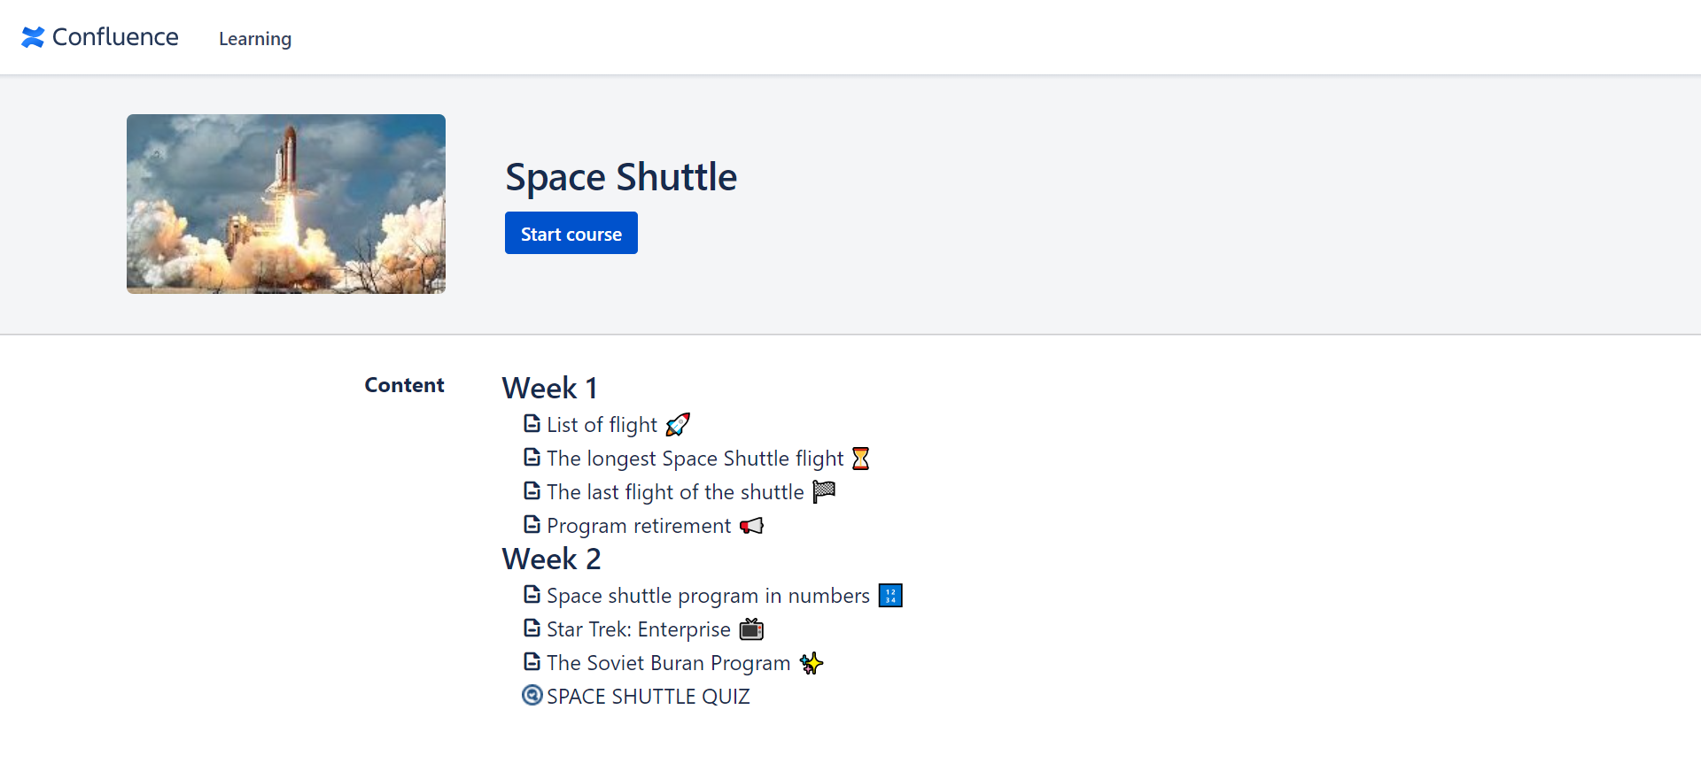Click the hourglass emoji icon
The width and height of the screenshot is (1701, 779).
coord(860,459)
